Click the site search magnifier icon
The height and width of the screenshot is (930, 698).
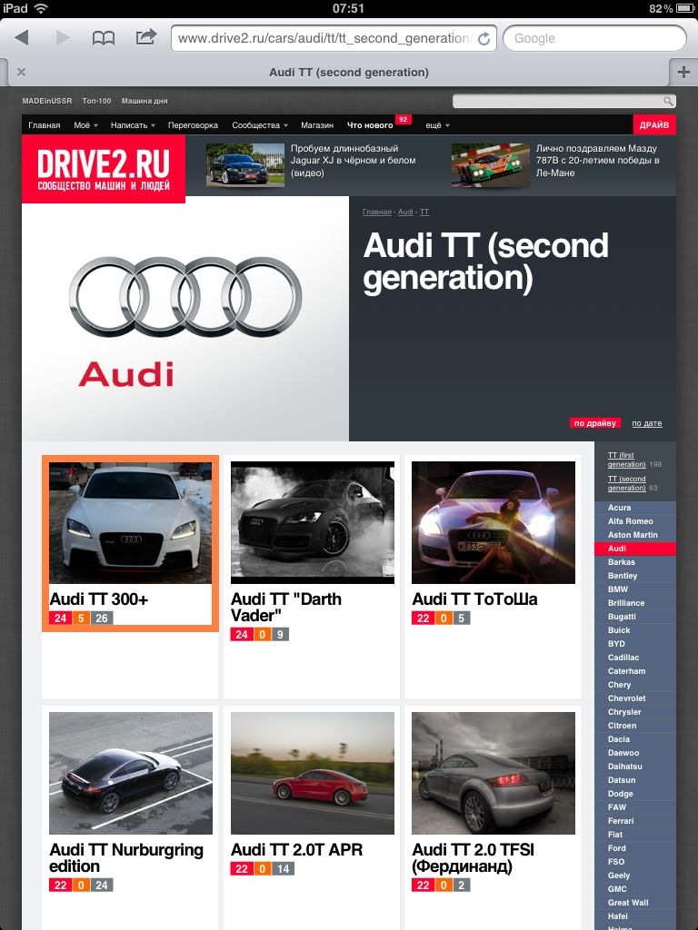coord(668,102)
